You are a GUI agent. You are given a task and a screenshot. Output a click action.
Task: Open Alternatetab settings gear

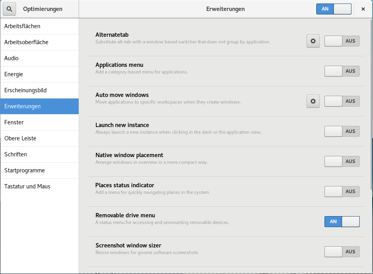(313, 41)
